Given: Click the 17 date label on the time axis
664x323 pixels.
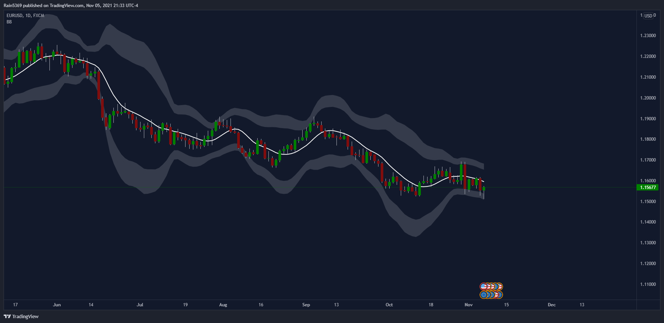Looking at the screenshot, I should click(x=15, y=305).
